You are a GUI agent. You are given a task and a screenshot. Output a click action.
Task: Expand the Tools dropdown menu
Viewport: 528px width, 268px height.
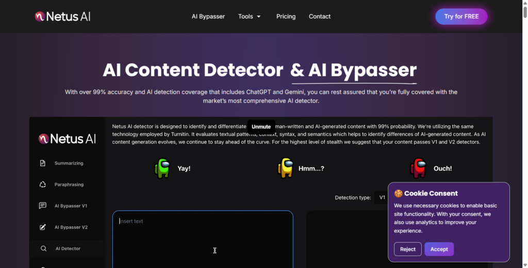point(250,16)
